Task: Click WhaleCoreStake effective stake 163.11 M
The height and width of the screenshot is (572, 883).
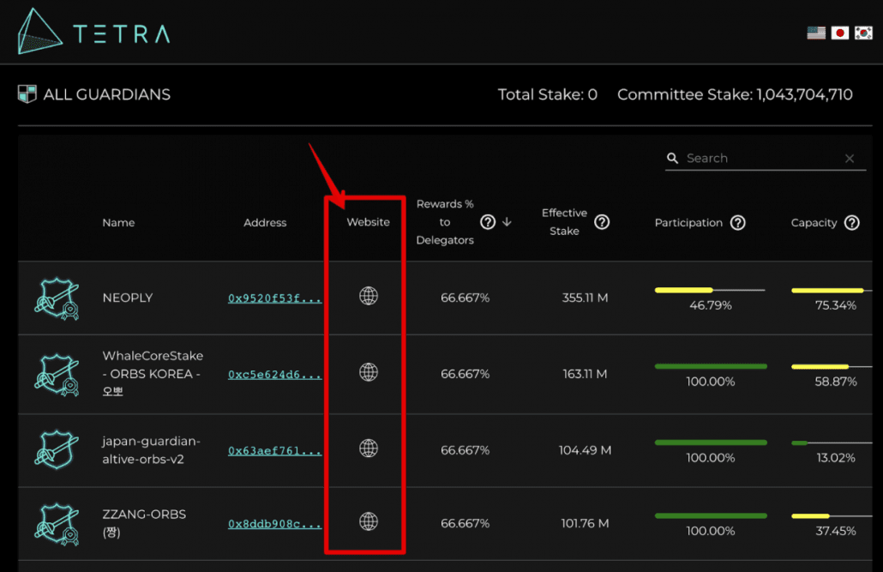Action: [586, 374]
